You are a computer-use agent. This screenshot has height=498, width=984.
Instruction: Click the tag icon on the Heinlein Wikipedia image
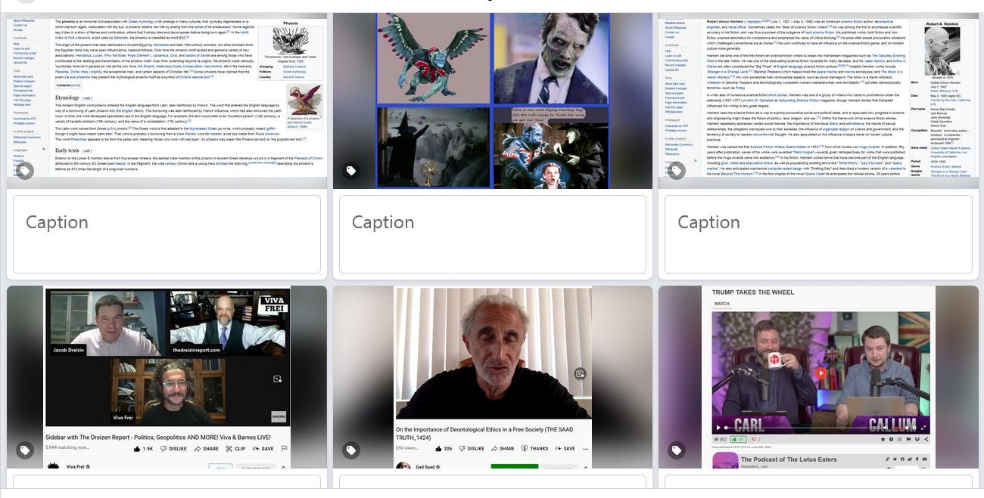tap(677, 171)
